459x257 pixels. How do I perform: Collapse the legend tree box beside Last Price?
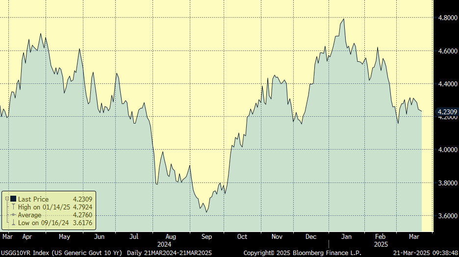tap(7, 199)
